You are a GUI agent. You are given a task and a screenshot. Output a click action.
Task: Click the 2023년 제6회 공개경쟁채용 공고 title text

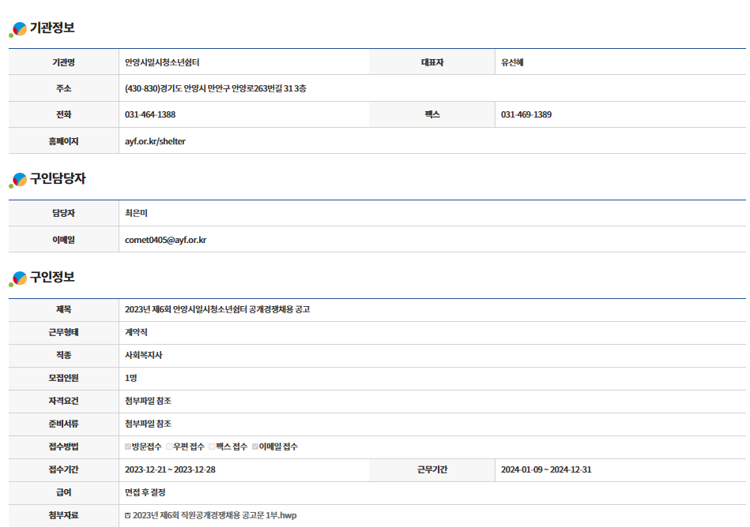(x=217, y=309)
